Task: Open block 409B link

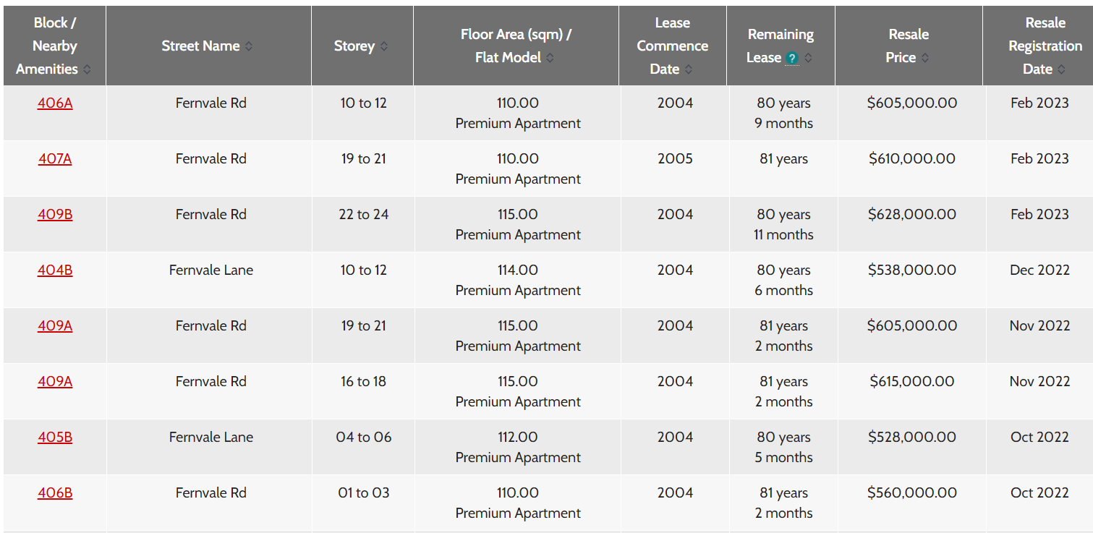Action: (x=55, y=214)
